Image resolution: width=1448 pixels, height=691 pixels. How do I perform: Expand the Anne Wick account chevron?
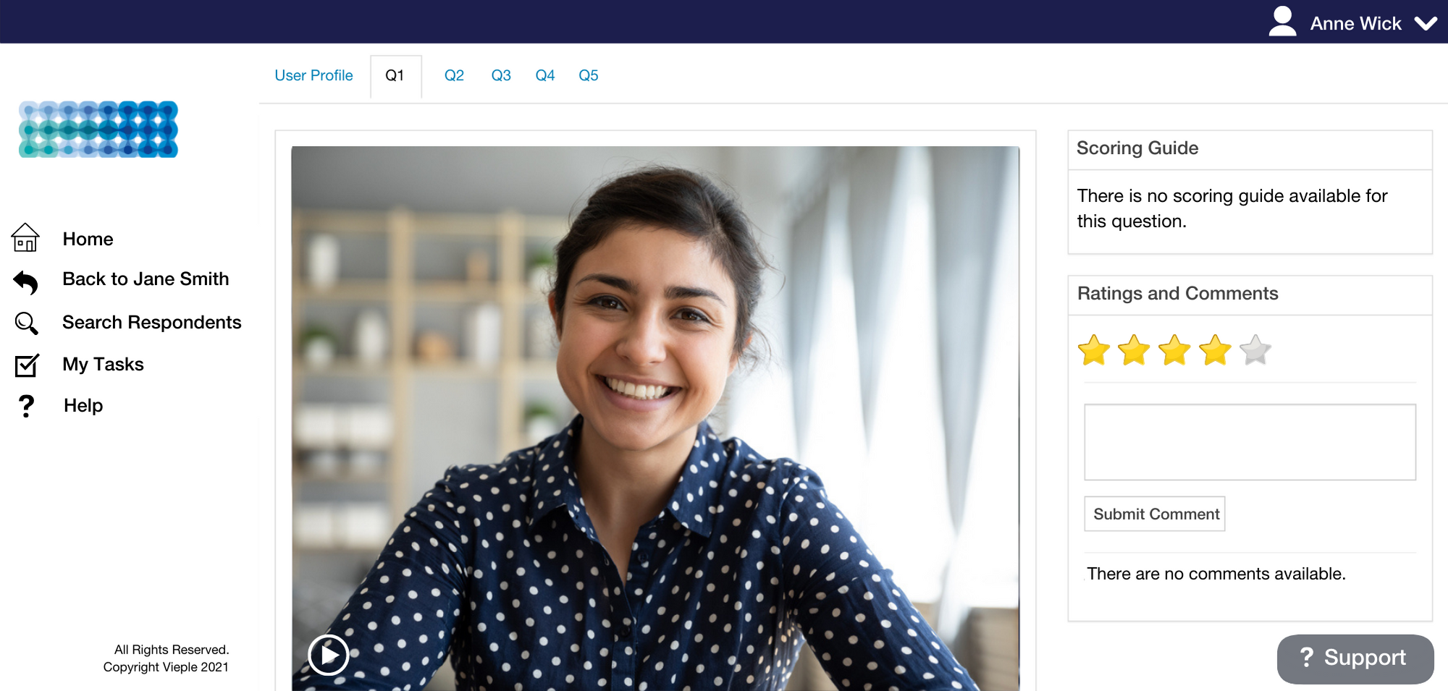[x=1426, y=23]
